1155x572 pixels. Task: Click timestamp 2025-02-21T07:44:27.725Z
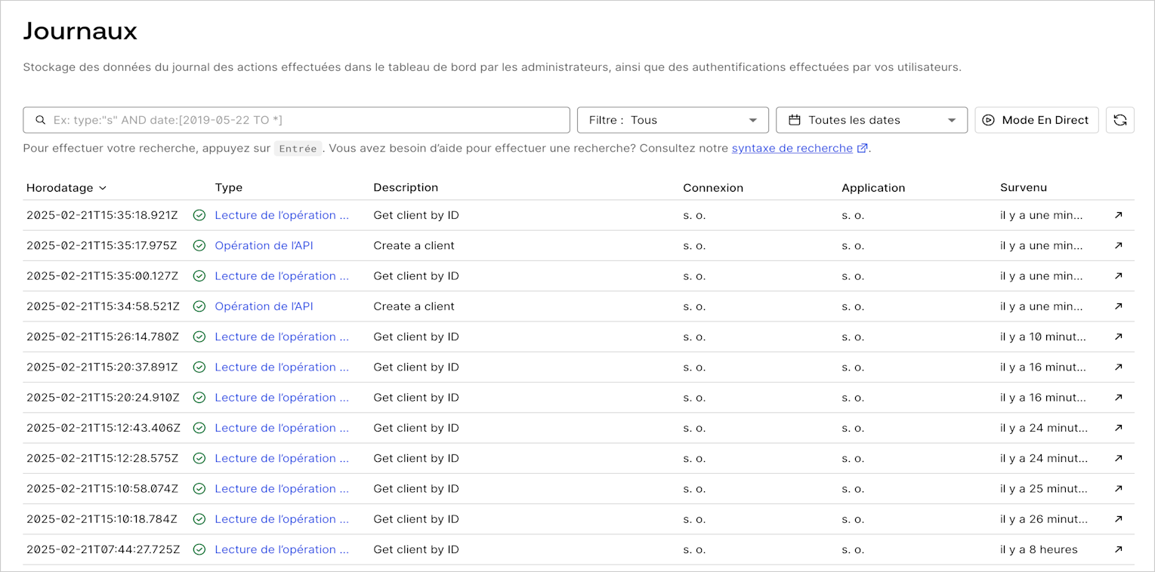103,549
